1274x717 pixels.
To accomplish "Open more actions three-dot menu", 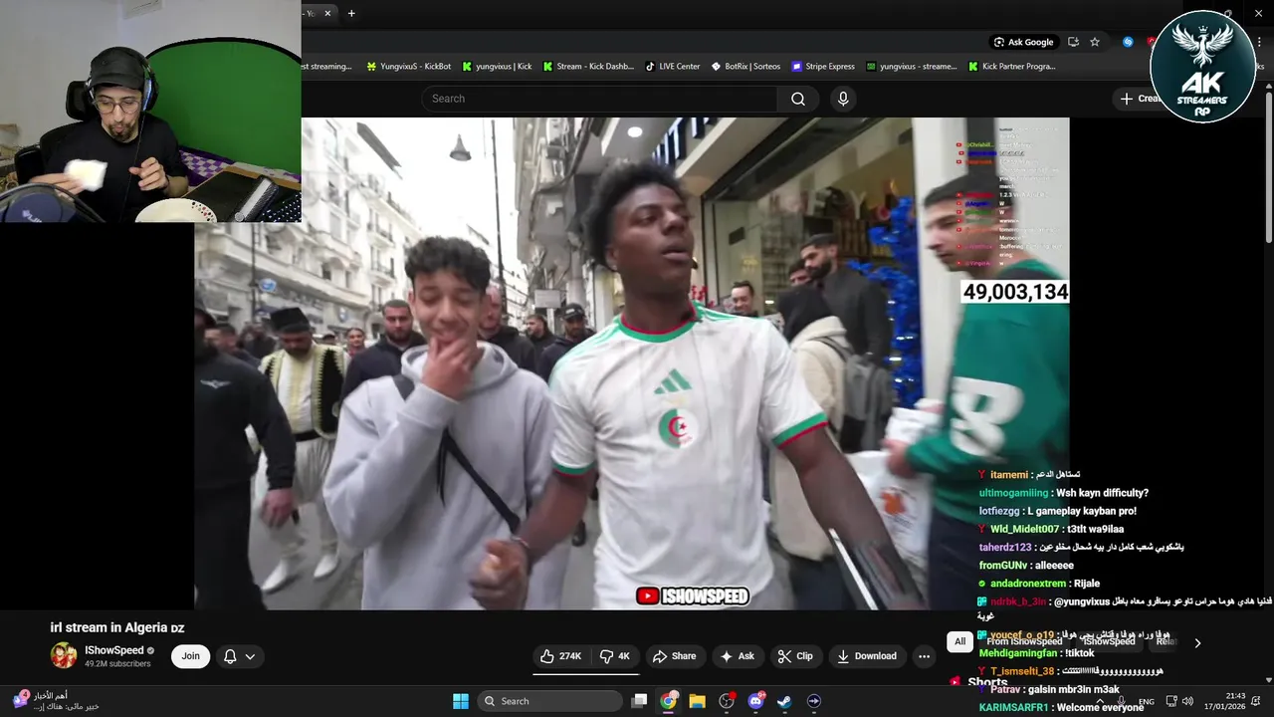I will [924, 656].
